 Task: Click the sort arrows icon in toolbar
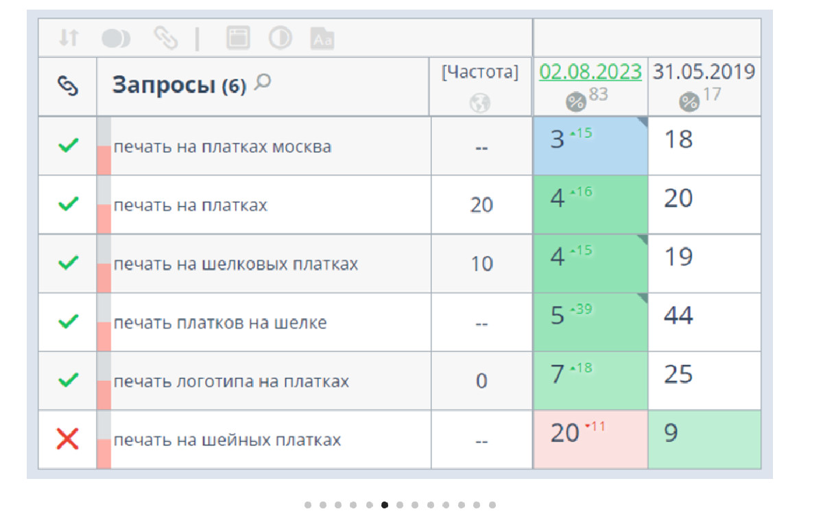pos(68,38)
